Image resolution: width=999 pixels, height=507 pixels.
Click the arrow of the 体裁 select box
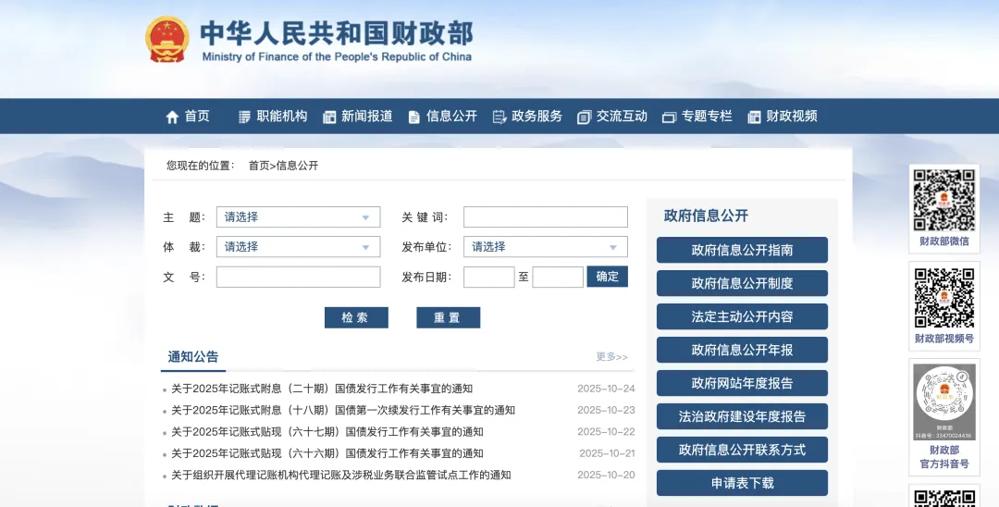point(365,248)
